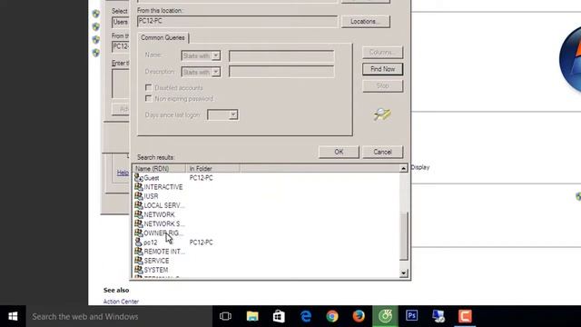Launch Google Chrome from the taskbar
The width and height of the screenshot is (581, 327).
[x=332, y=316]
